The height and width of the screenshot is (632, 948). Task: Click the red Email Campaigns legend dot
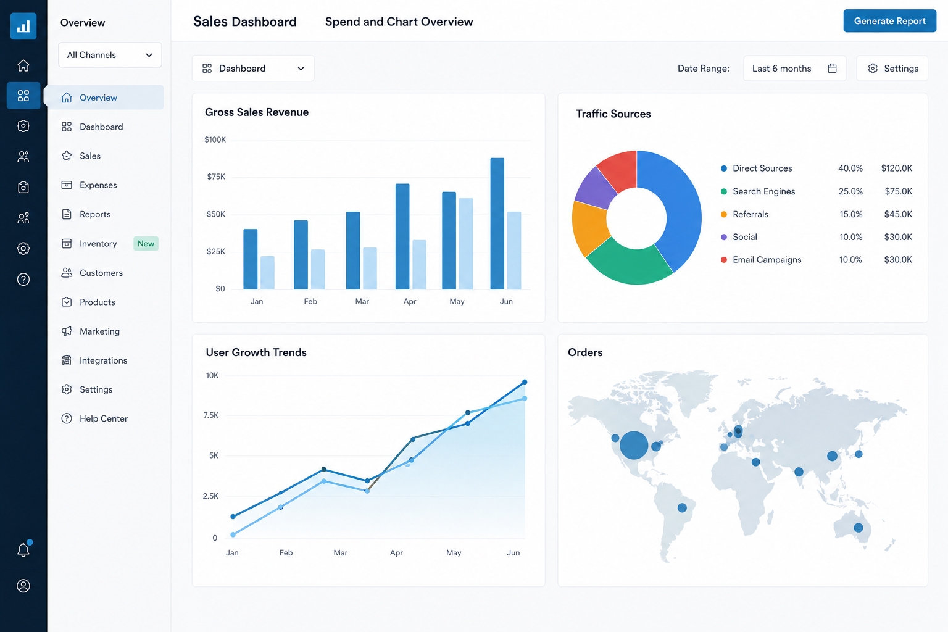tap(724, 260)
